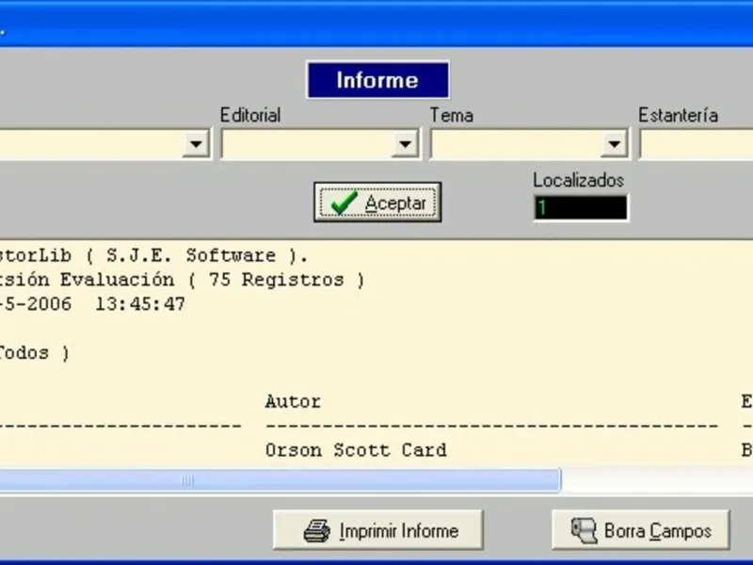The image size is (753, 565).
Task: Expand the leftmost dropdown before Editorial
Action: pyautogui.click(x=196, y=144)
